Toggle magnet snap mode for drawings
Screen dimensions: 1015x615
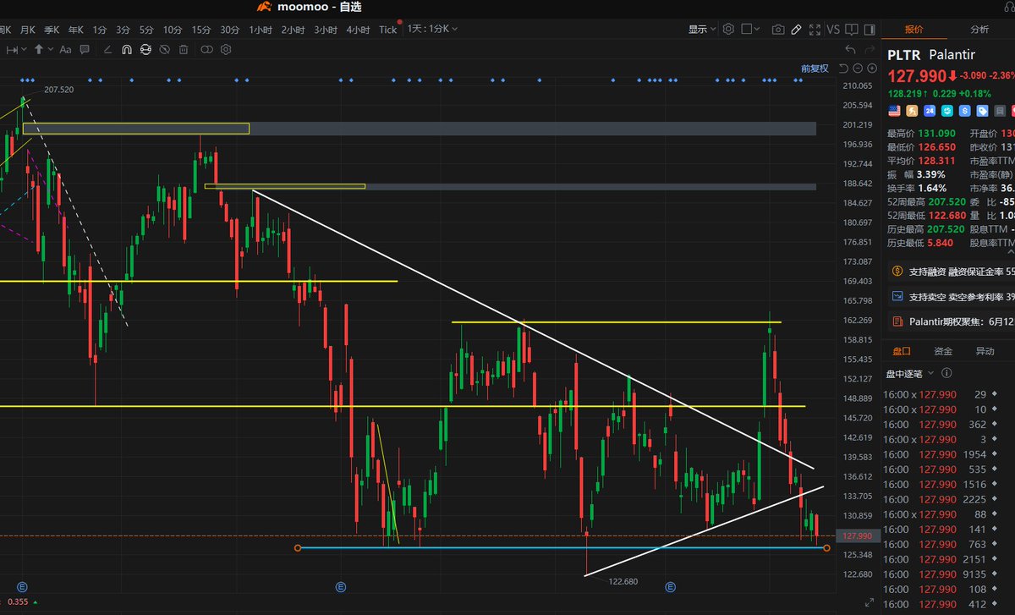[x=126, y=50]
